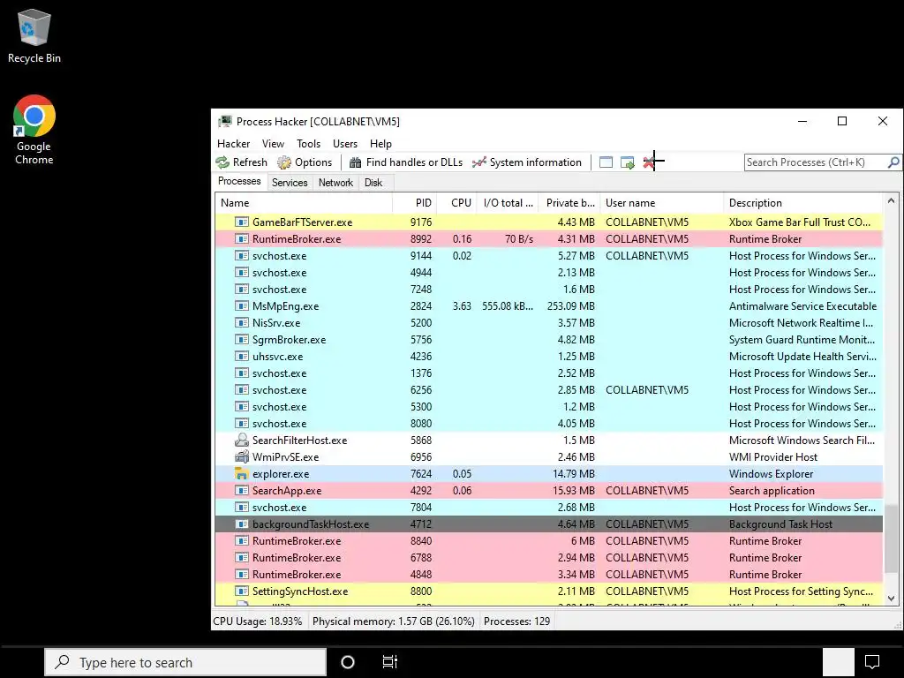
Task: Select RuntimeBroker.exe with PID 6788
Action: [x=548, y=558]
